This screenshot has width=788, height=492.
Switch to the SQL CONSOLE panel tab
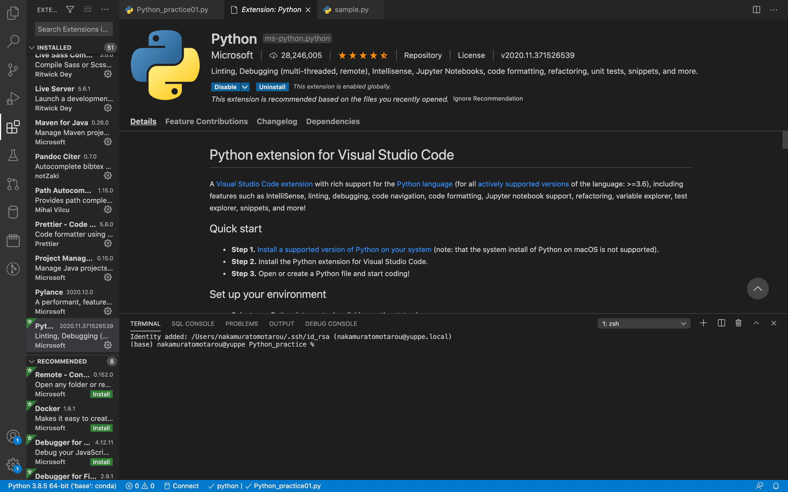(193, 324)
